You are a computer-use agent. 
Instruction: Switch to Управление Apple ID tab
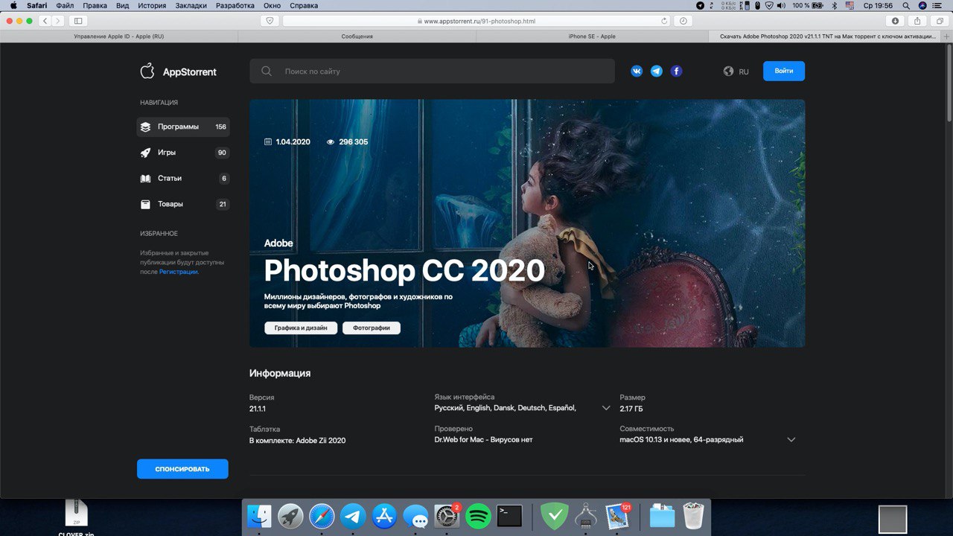119,36
